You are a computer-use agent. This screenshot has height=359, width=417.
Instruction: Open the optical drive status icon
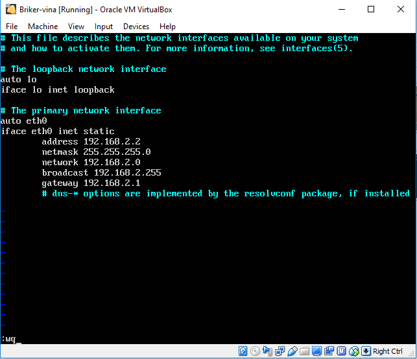pos(256,351)
